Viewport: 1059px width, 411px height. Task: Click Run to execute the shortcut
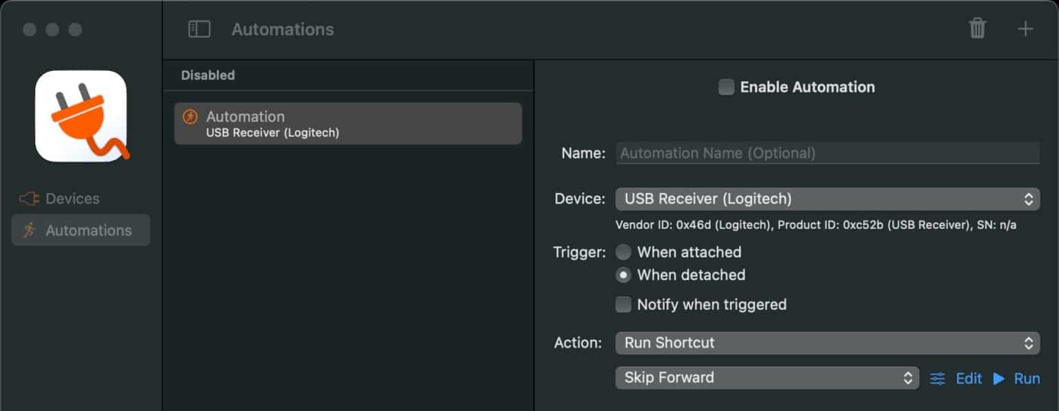coord(1027,378)
